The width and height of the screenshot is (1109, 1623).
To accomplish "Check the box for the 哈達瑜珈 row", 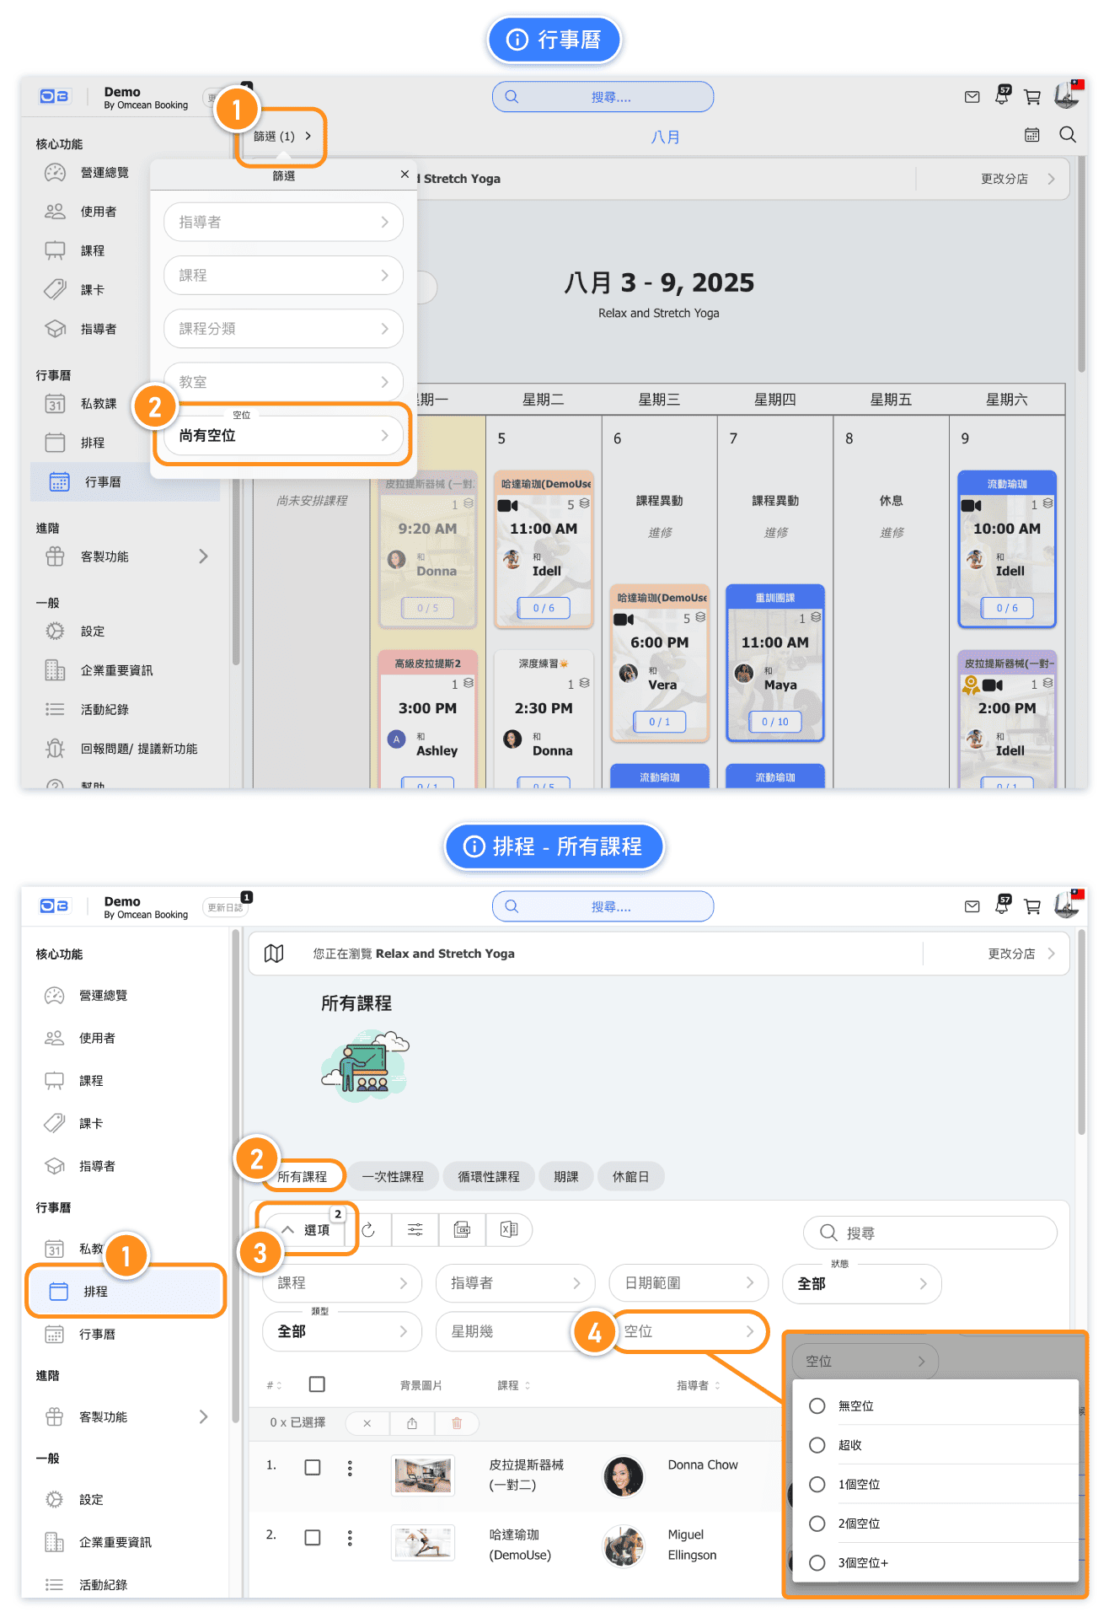I will (313, 1538).
